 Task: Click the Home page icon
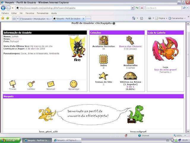tap(134, 18)
